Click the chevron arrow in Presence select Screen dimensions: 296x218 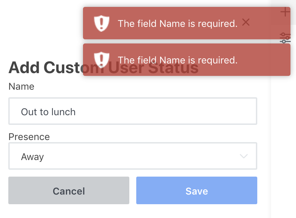[244, 156]
